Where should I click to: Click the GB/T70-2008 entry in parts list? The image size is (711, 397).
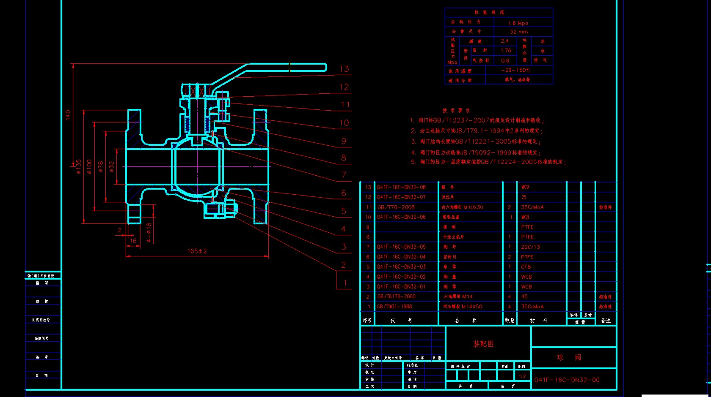click(x=396, y=207)
